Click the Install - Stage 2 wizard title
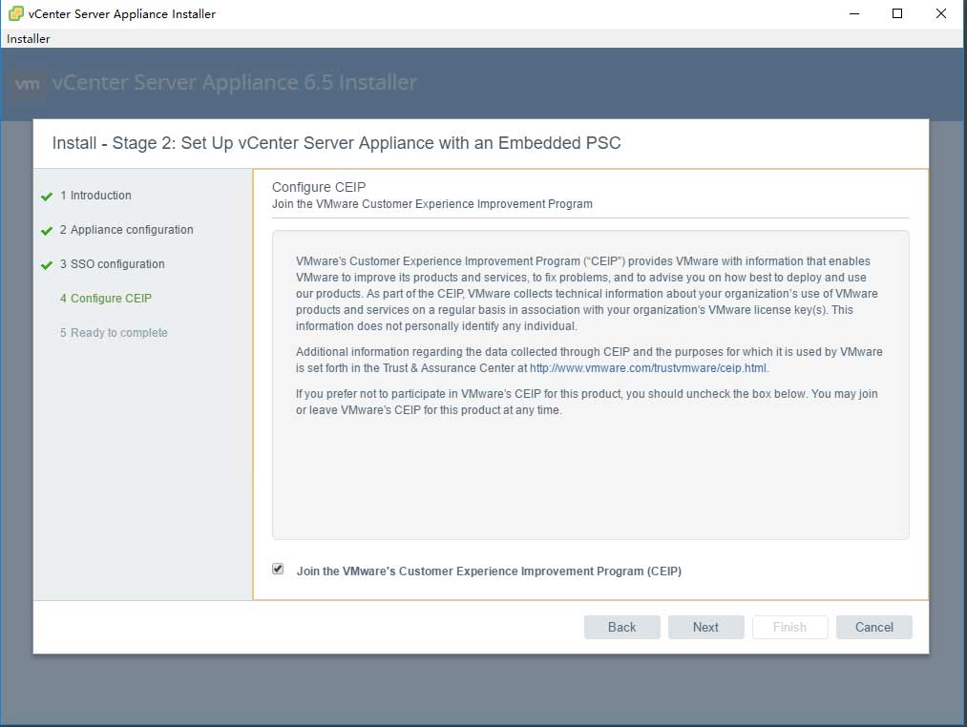The height and width of the screenshot is (727, 967). [x=336, y=143]
